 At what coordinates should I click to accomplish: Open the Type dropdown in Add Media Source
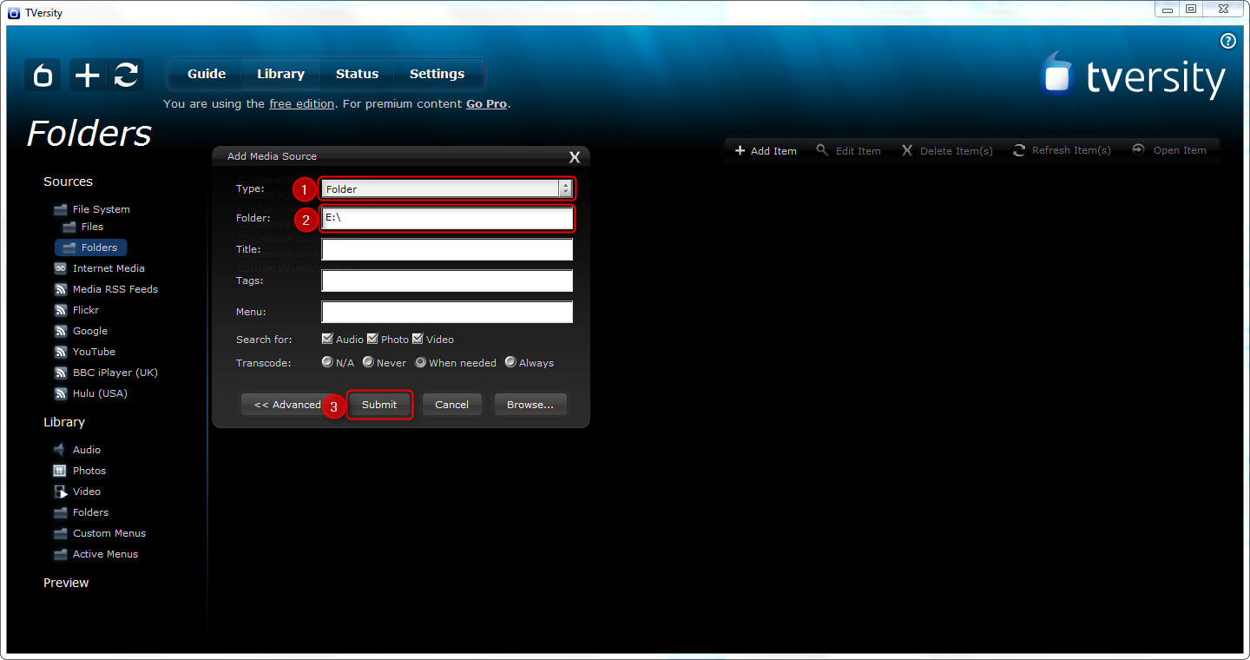[x=566, y=188]
